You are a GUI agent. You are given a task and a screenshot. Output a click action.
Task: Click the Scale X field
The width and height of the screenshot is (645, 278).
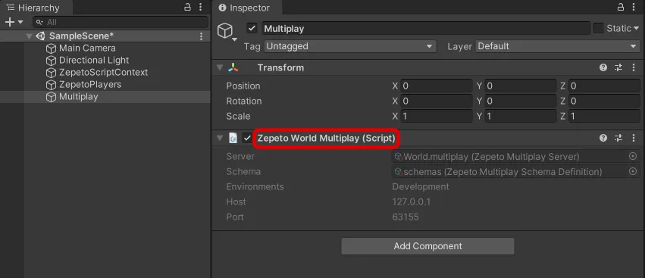pos(436,117)
